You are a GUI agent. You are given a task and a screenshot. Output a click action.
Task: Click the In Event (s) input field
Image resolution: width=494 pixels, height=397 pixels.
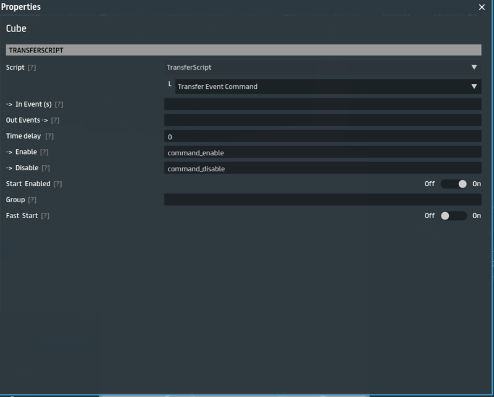[322, 104]
